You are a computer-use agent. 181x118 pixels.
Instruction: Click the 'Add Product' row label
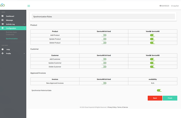[x=55, y=35]
